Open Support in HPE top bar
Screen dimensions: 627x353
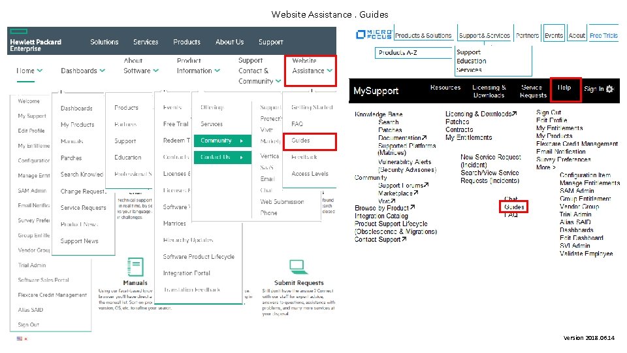click(270, 42)
